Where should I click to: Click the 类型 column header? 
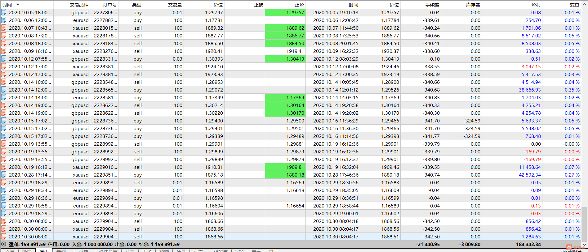tap(137, 5)
